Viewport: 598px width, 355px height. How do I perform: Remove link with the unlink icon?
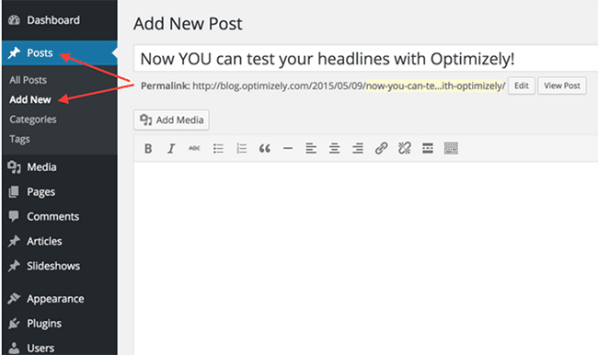pyautogui.click(x=405, y=148)
